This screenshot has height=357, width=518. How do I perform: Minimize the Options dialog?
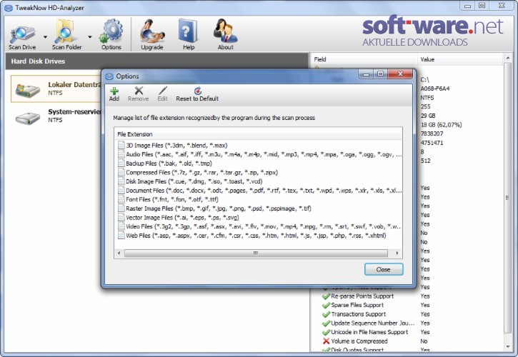(366, 74)
